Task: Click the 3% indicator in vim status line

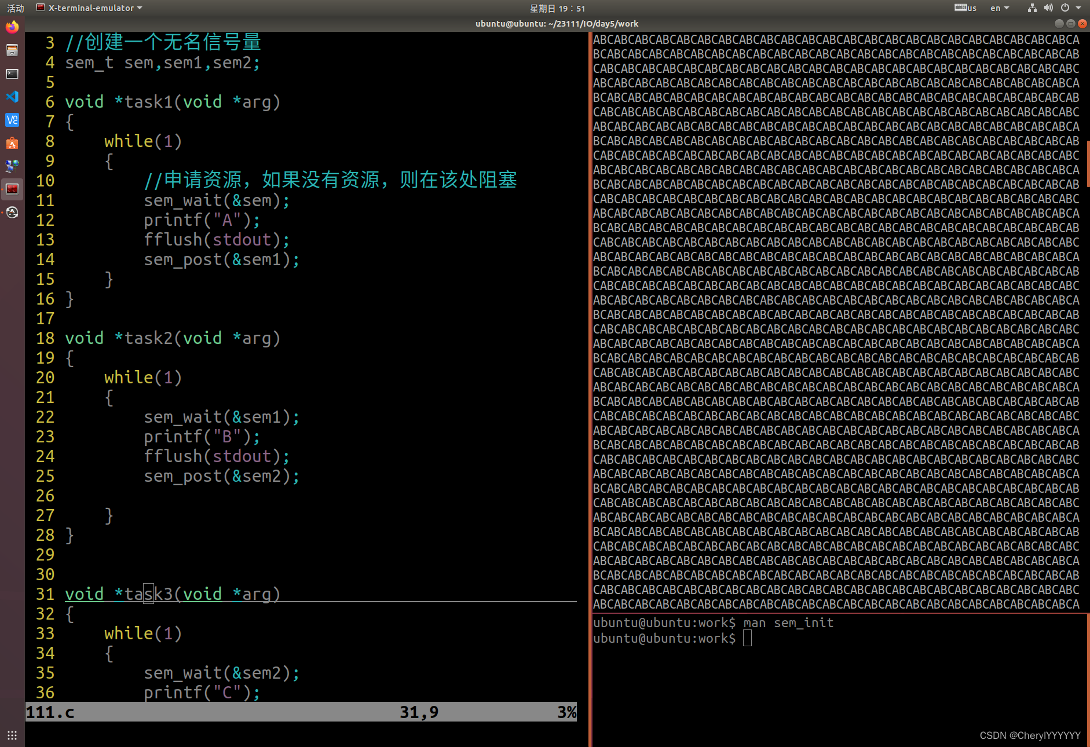Action: pos(566,712)
